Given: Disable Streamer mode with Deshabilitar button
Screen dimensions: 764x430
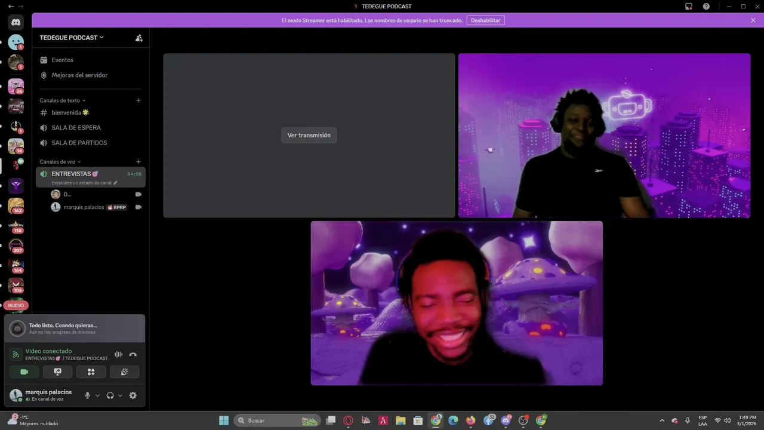Looking at the screenshot, I should tap(485, 20).
